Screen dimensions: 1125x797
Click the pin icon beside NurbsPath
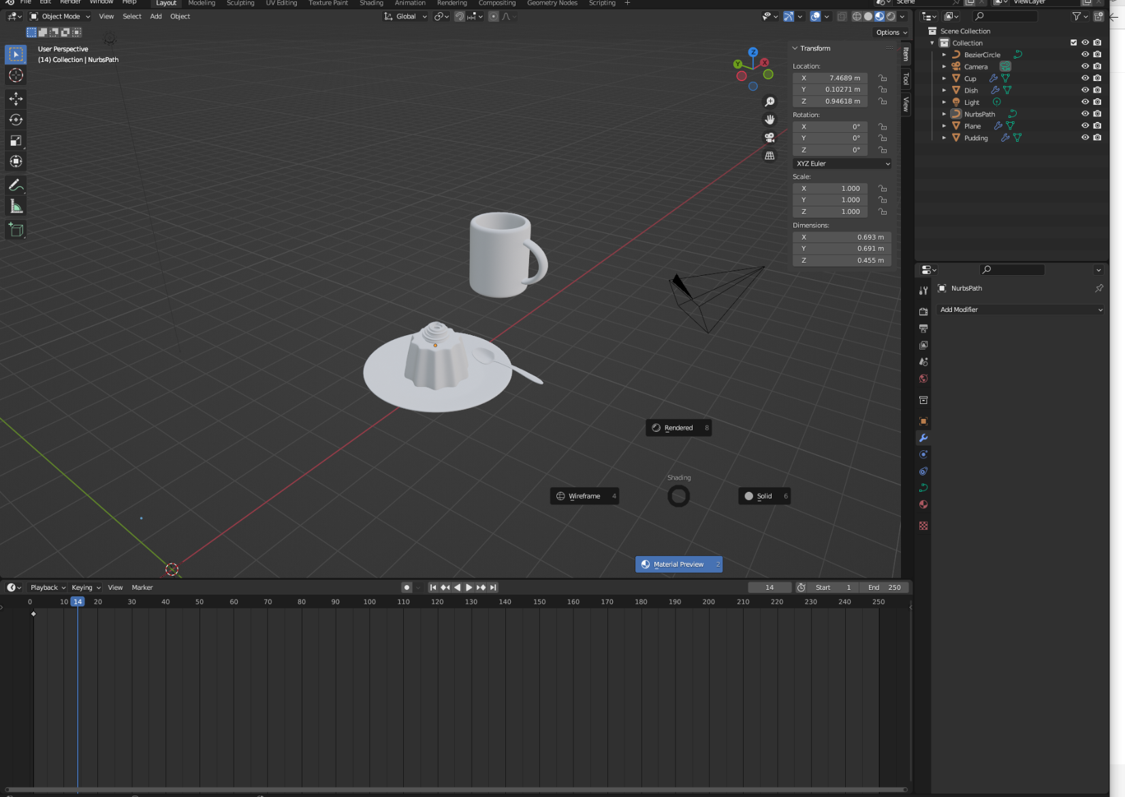point(1099,288)
